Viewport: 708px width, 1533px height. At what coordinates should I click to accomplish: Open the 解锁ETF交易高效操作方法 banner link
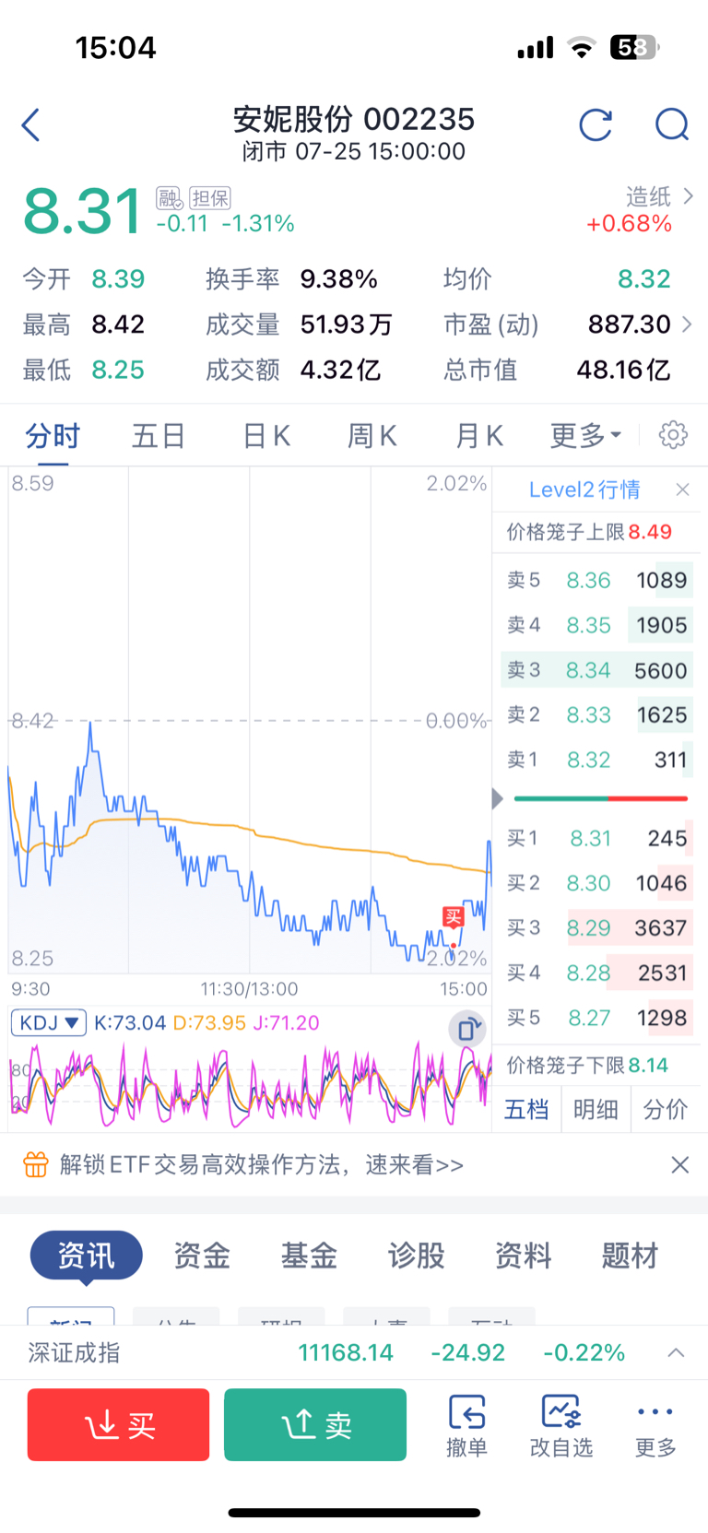[x=262, y=1165]
